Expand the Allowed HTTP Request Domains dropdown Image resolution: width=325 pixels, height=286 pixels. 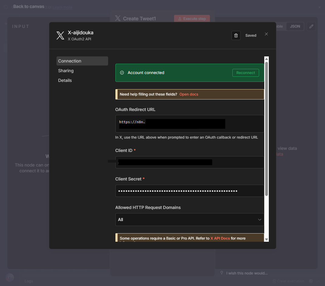pos(189,220)
